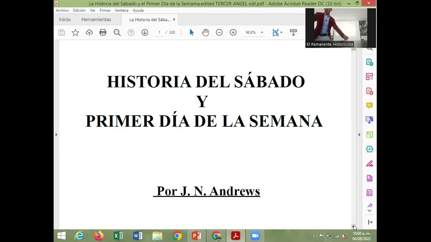
Task: Show hidden tray icons arrow
Action: point(314,236)
